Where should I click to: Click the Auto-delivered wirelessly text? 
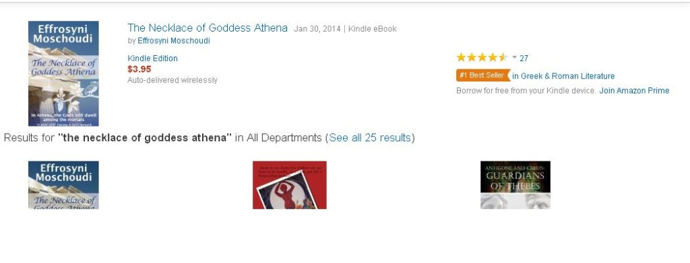(172, 80)
